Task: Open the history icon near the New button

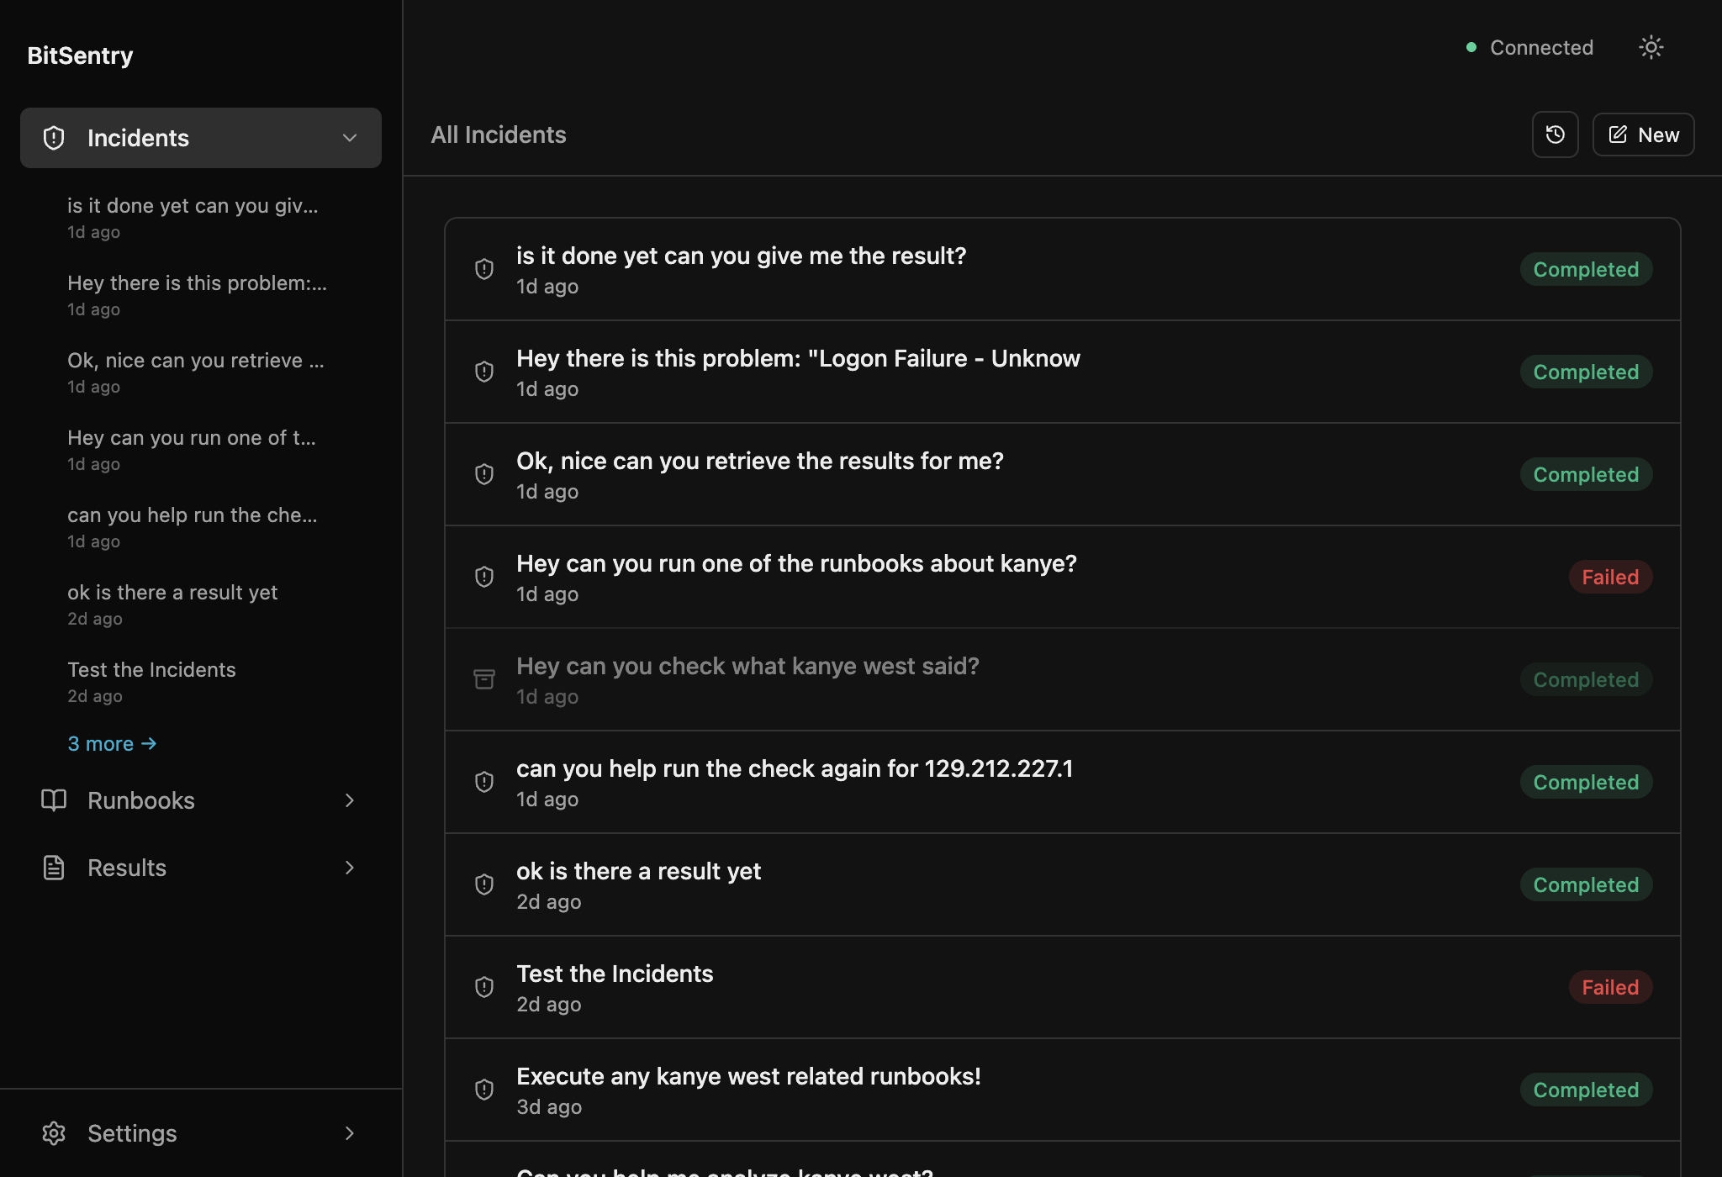Action: 1555,134
